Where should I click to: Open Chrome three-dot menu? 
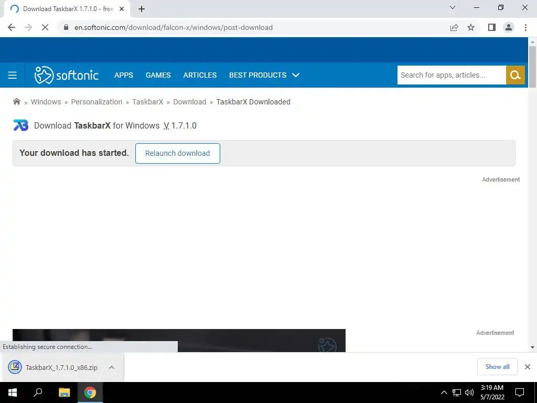click(x=525, y=27)
